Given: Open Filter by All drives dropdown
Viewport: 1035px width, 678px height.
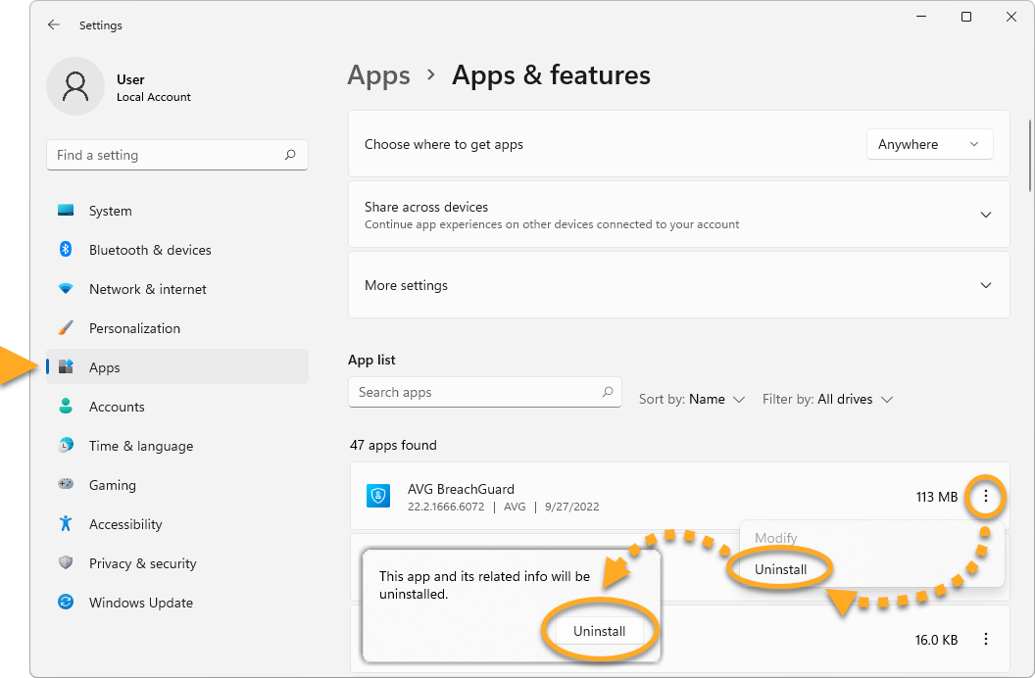Looking at the screenshot, I should pos(828,400).
